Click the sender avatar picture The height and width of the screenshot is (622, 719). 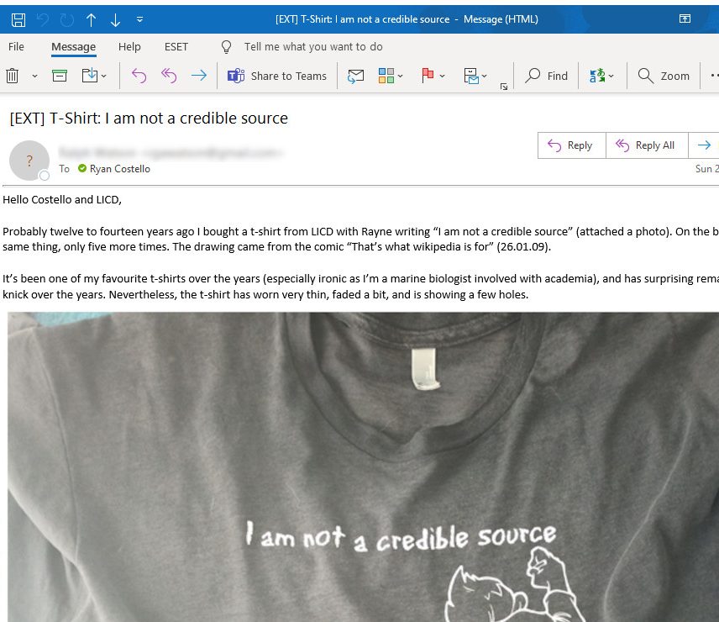(x=29, y=160)
